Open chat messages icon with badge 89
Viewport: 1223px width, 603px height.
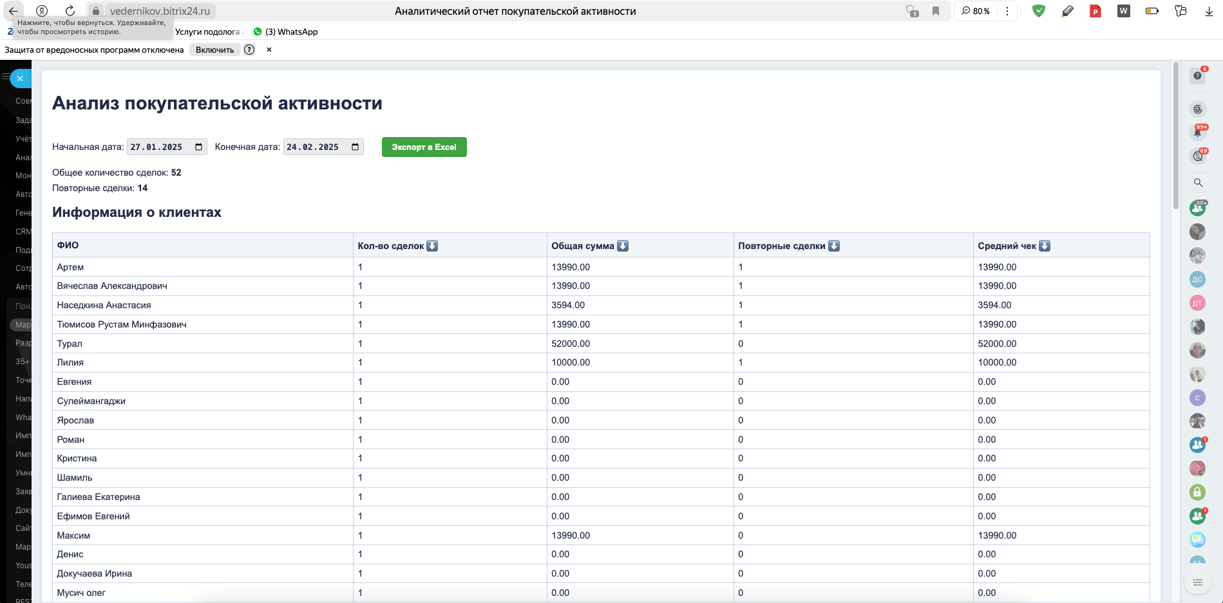(1197, 156)
